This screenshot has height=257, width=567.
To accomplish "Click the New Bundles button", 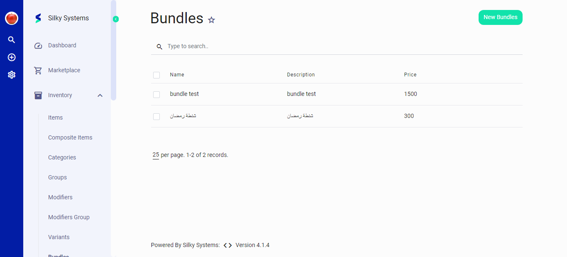I will pyautogui.click(x=500, y=17).
